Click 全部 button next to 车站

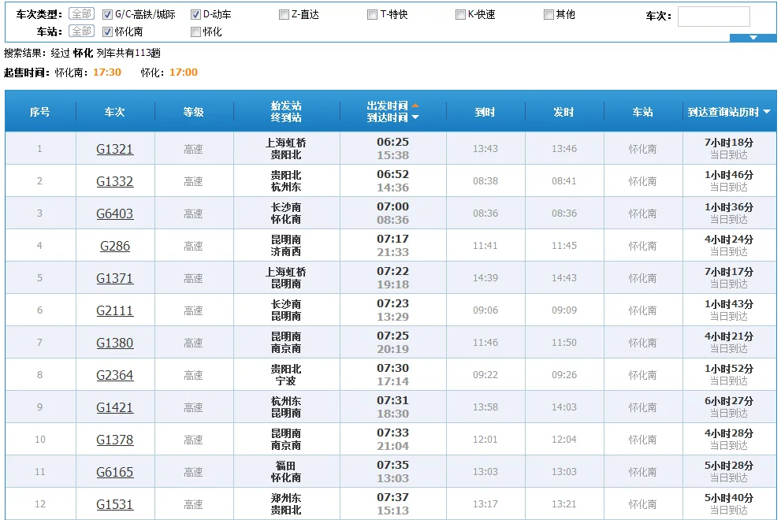[80, 32]
